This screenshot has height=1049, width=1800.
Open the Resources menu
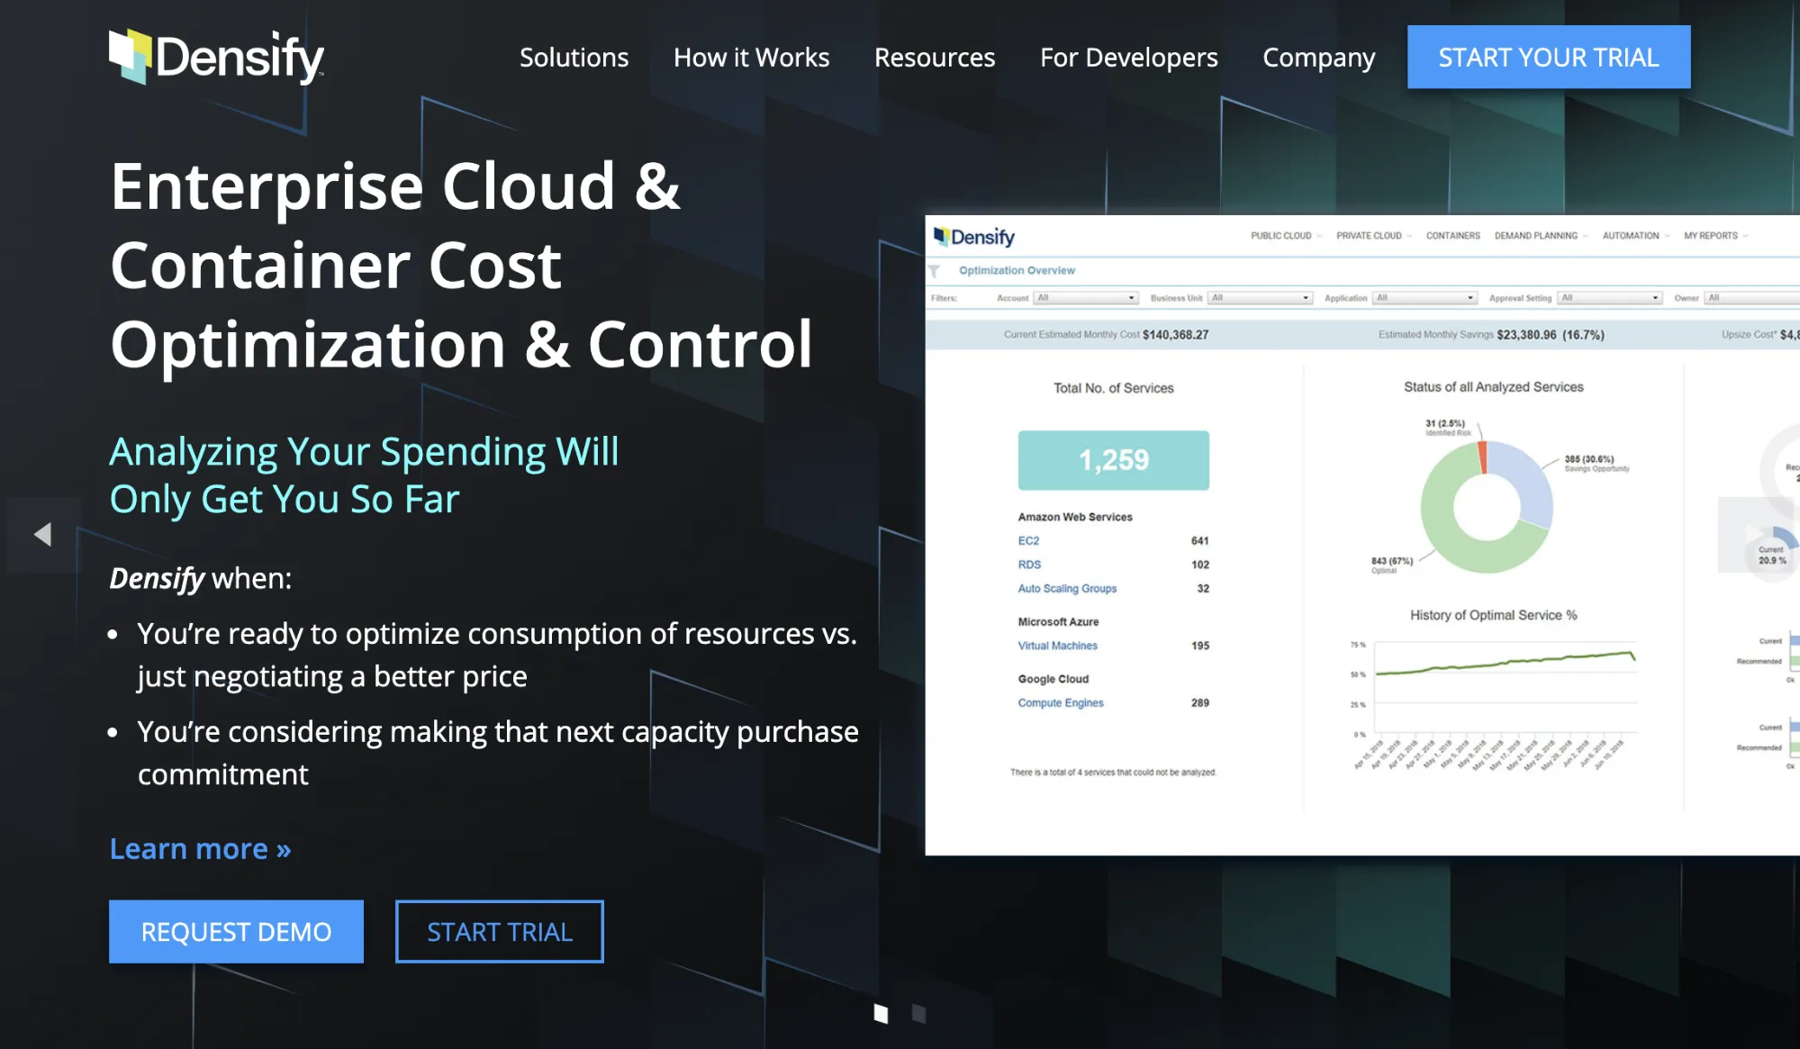pyautogui.click(x=935, y=58)
